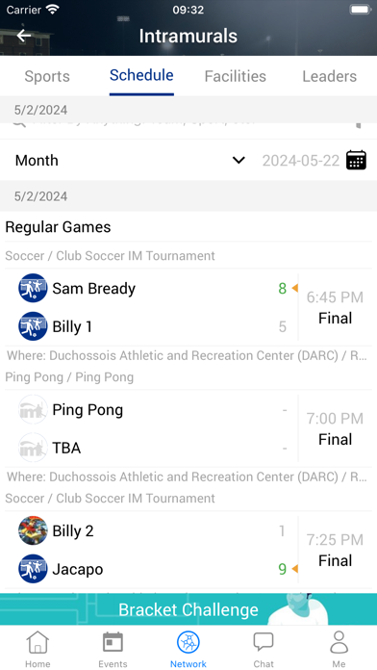Tap Billy 2 team avatar
The width and height of the screenshot is (377, 670).
[33, 530]
